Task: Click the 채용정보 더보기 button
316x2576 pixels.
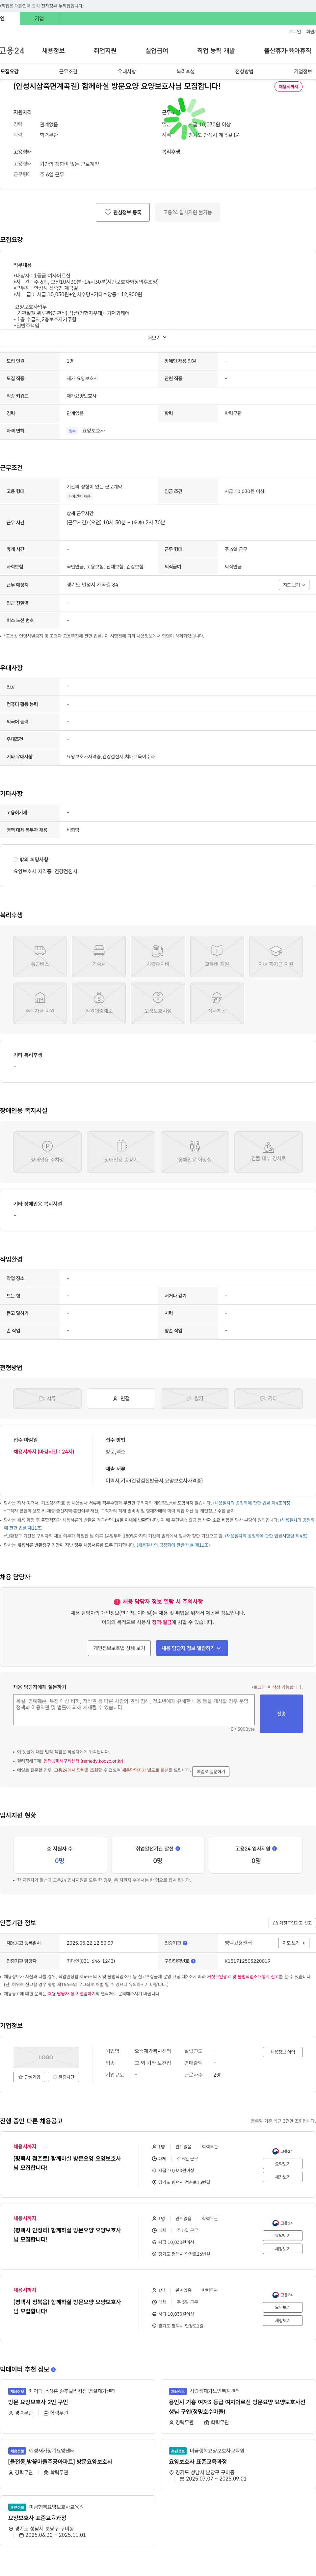Action: pyautogui.click(x=283, y=2052)
